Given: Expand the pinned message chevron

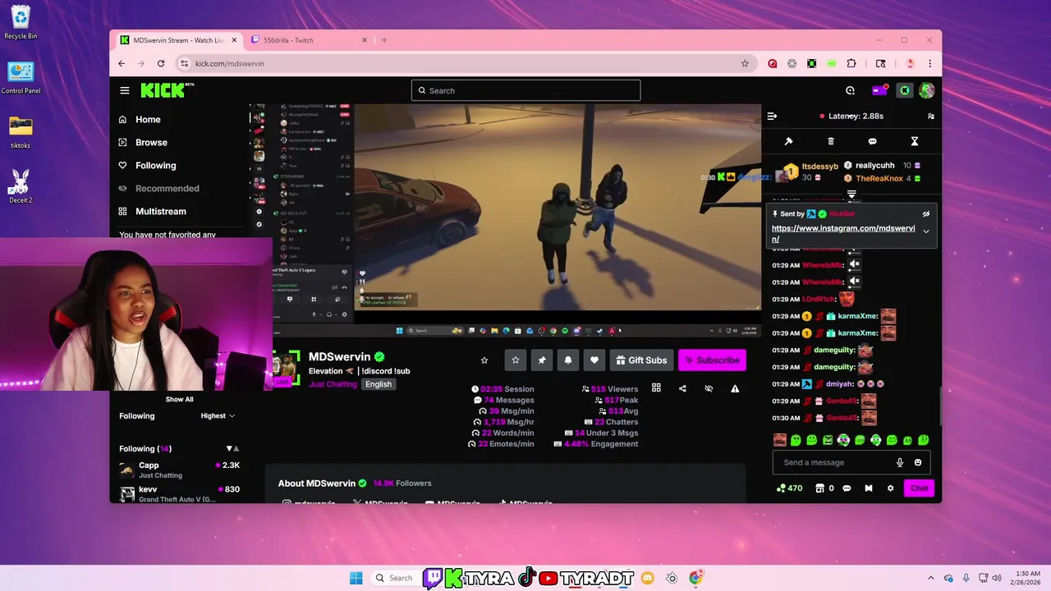Looking at the screenshot, I should pos(926,231).
